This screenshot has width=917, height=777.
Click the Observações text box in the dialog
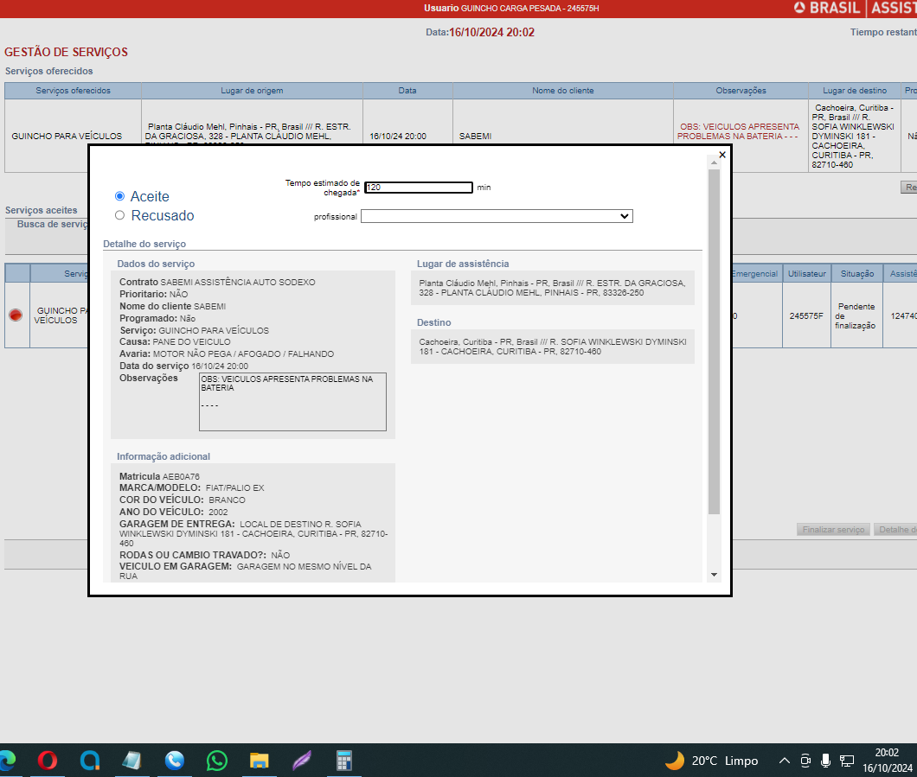point(292,401)
